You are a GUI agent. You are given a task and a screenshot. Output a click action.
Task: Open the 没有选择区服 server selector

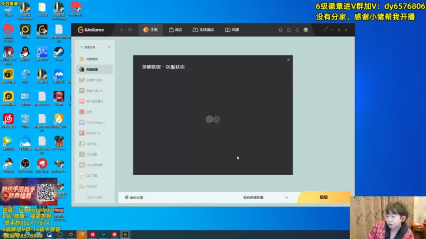pyautogui.click(x=253, y=198)
